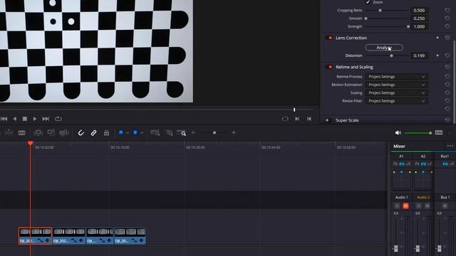Image resolution: width=456 pixels, height=256 pixels.
Task: Click Detail Zoom icon
Action: click(169, 133)
